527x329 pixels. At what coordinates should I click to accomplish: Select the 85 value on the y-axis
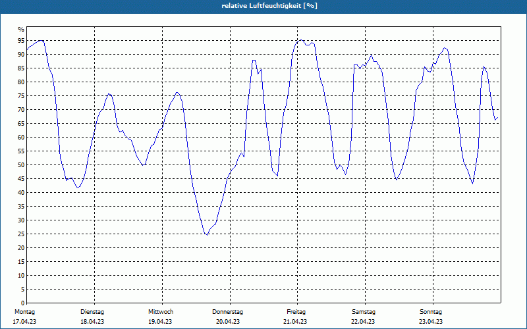click(21, 68)
